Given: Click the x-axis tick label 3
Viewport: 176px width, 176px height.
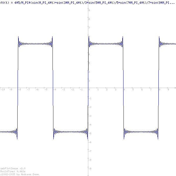Looking at the screenshot, I should click(x=116, y=89).
